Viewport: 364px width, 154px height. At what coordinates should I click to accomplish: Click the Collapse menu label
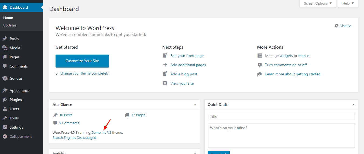click(x=21, y=136)
